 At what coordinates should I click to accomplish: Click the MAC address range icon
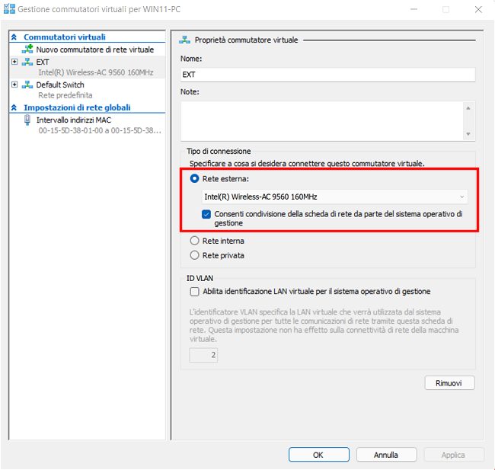pos(27,120)
